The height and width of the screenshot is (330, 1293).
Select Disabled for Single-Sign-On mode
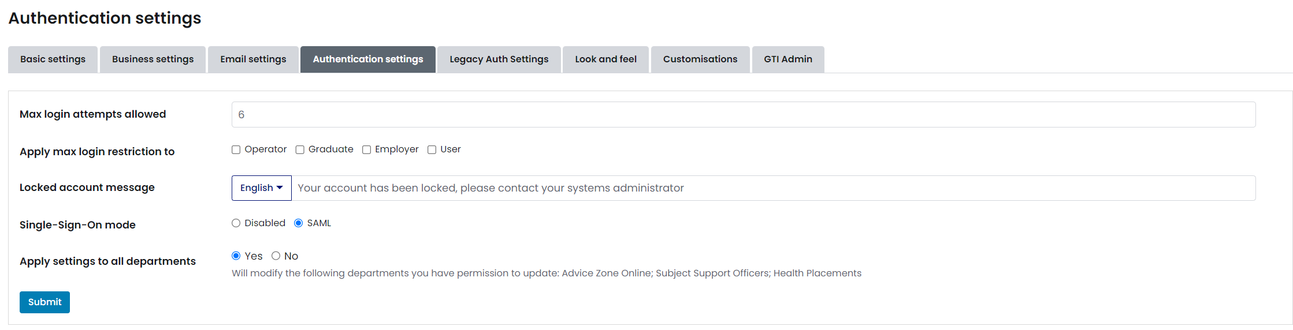[236, 223]
